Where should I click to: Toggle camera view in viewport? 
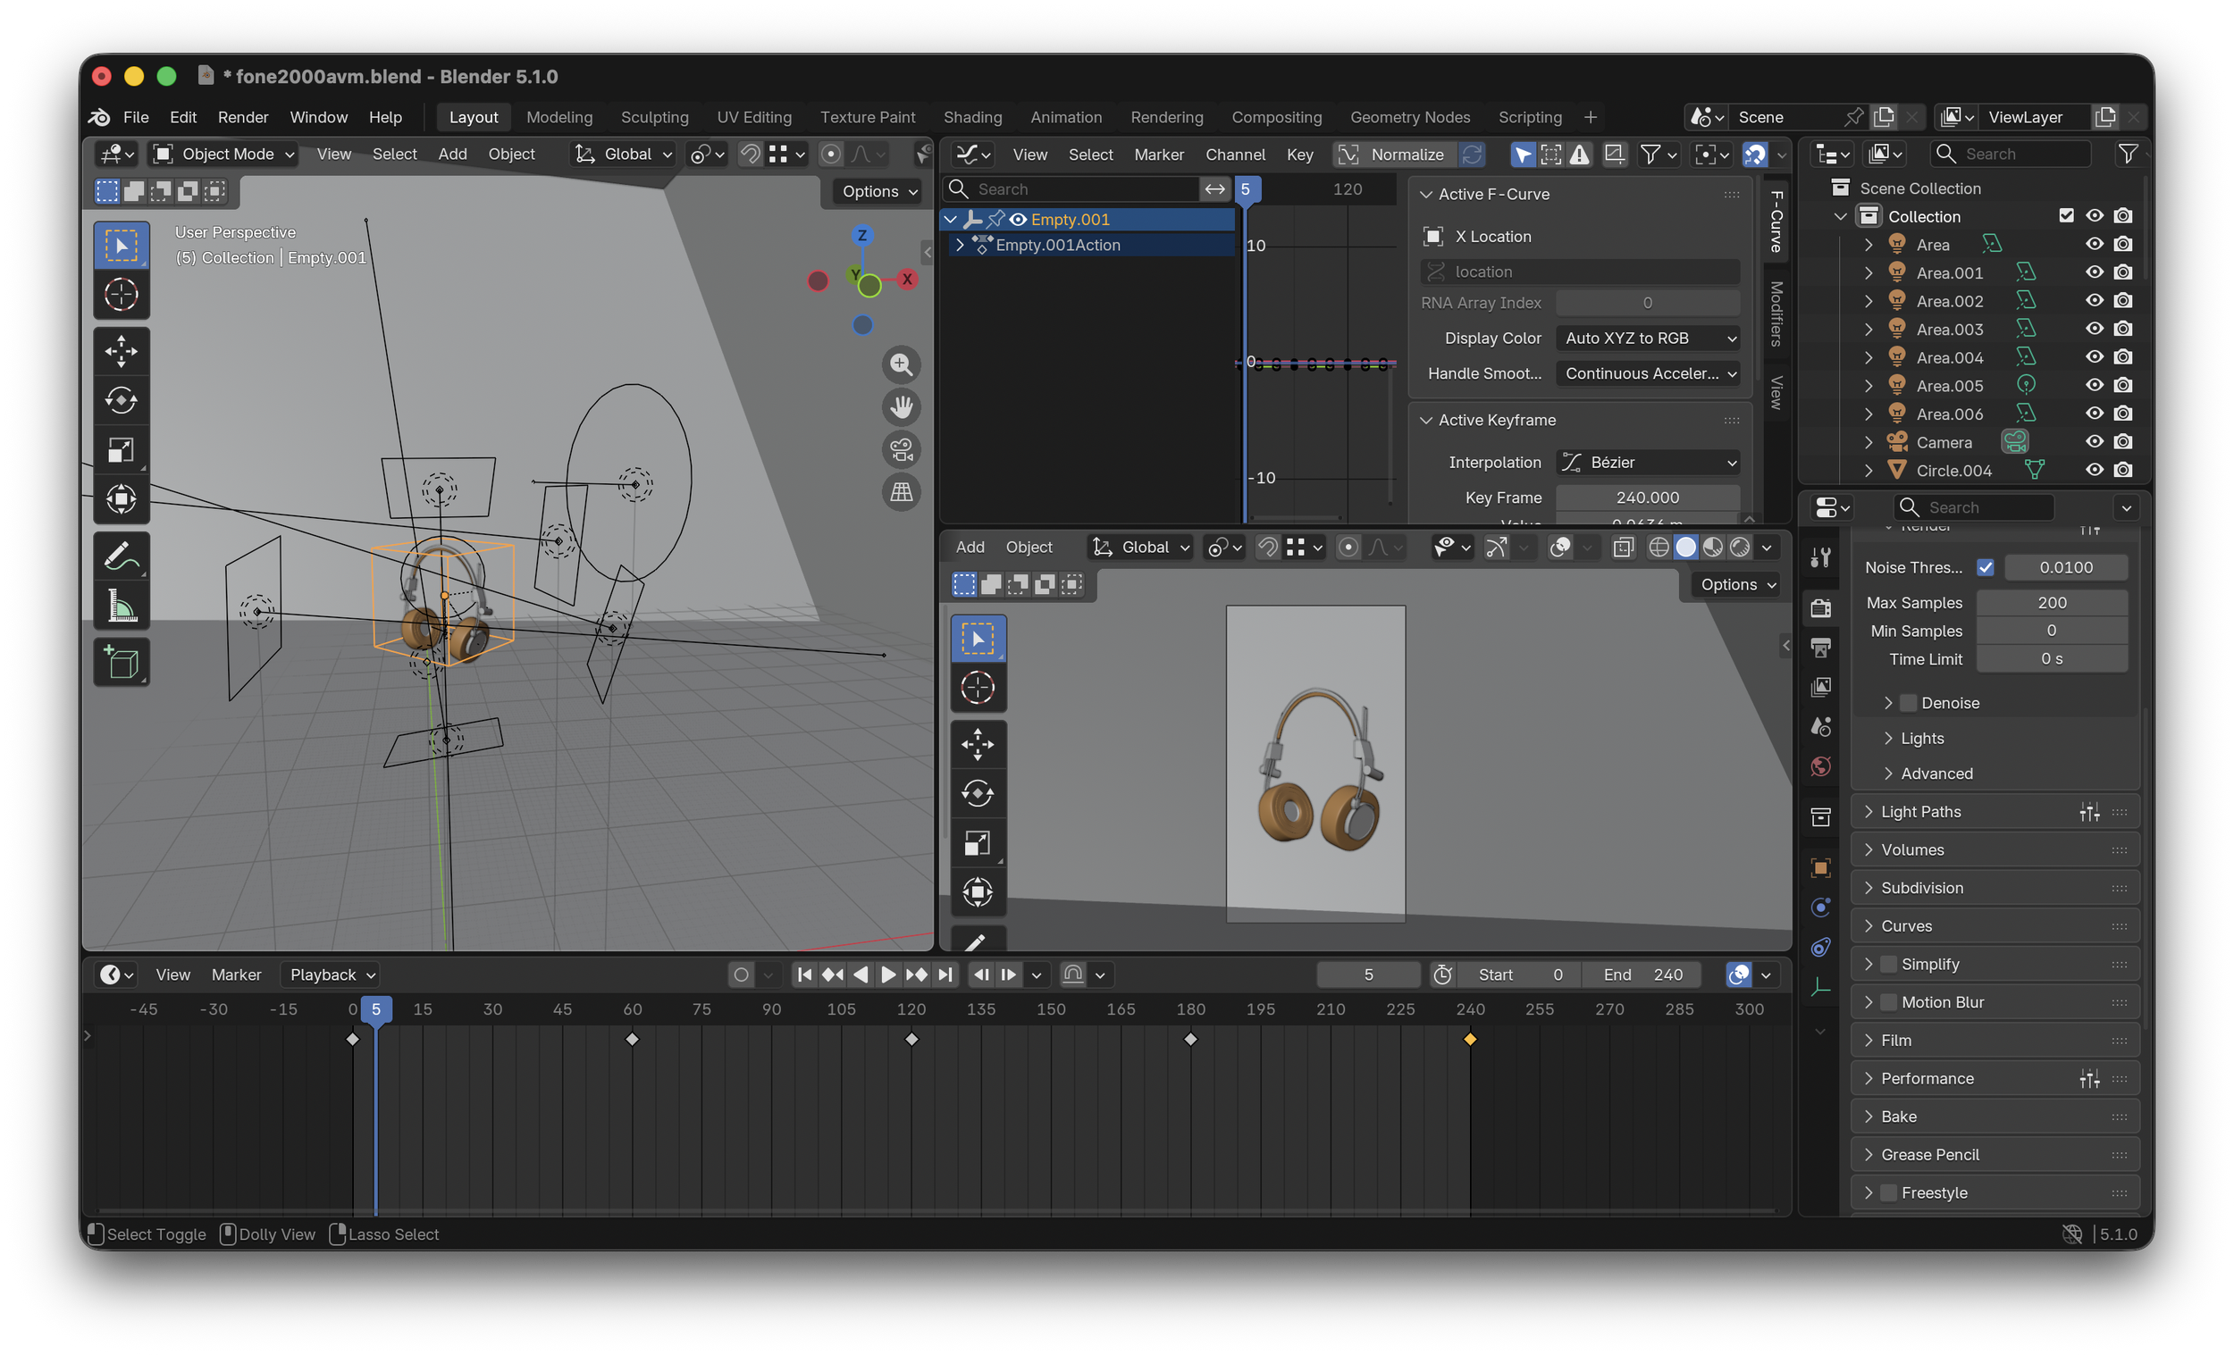coord(902,449)
